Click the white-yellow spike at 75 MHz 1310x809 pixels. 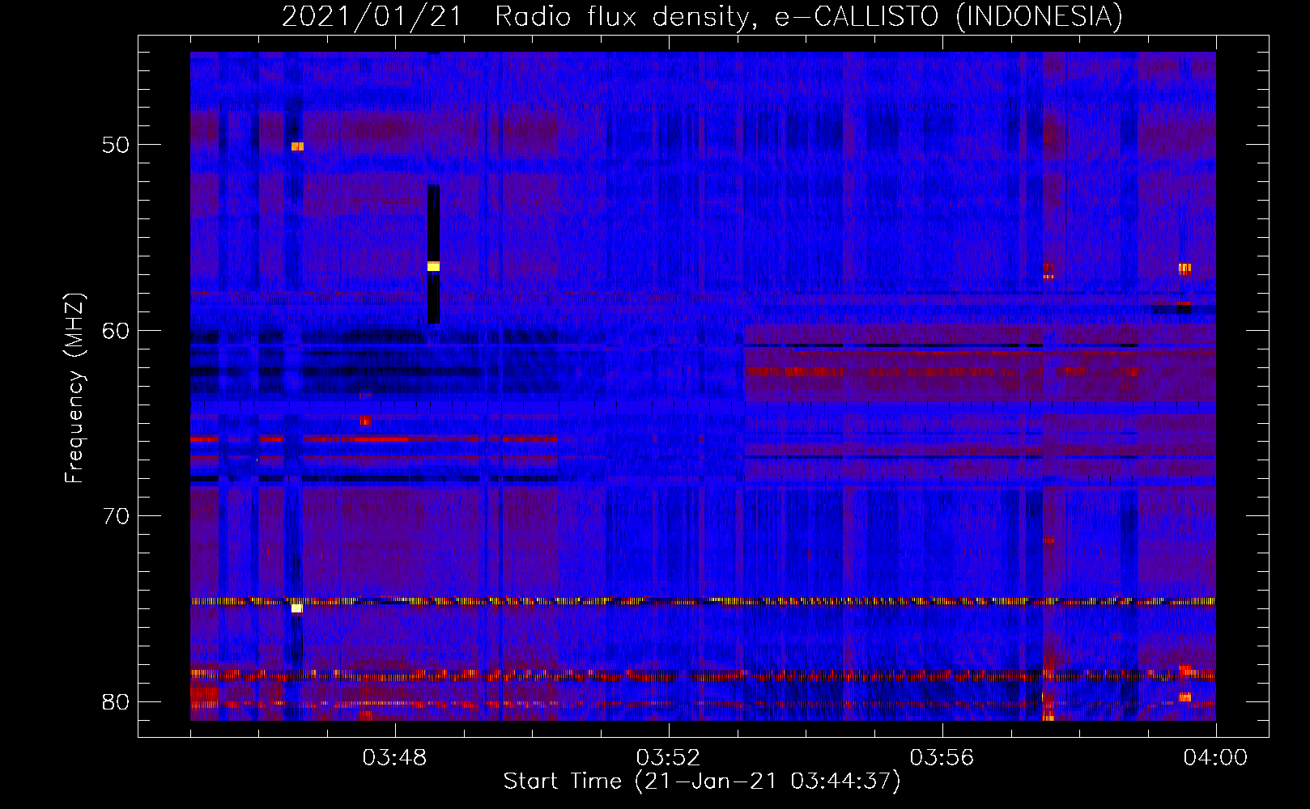(296, 608)
